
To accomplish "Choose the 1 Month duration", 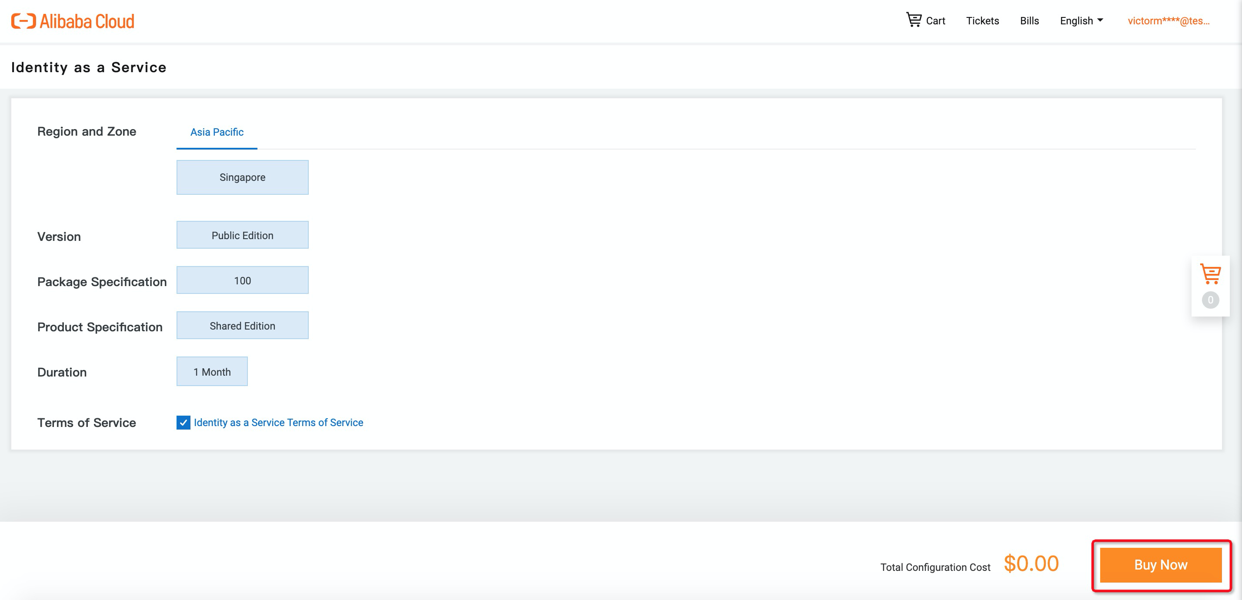I will 212,372.
